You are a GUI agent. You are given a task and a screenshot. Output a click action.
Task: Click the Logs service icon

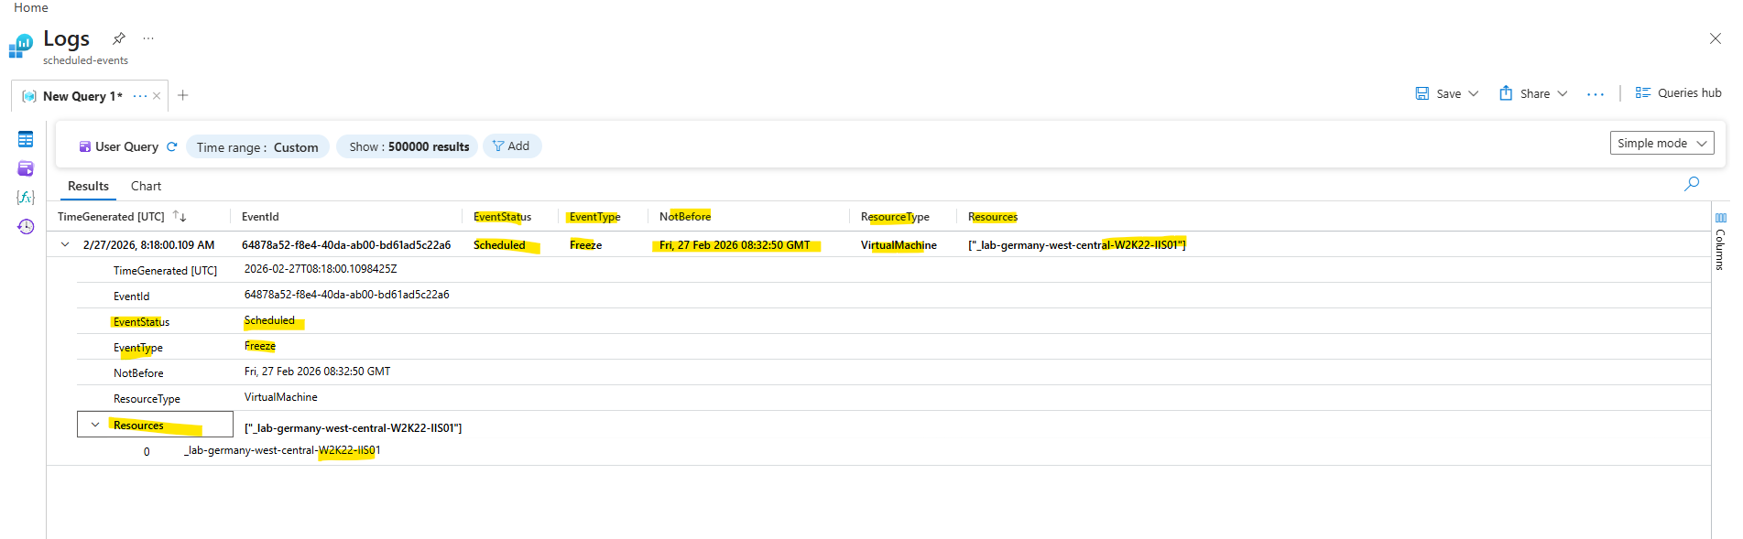coord(21,45)
